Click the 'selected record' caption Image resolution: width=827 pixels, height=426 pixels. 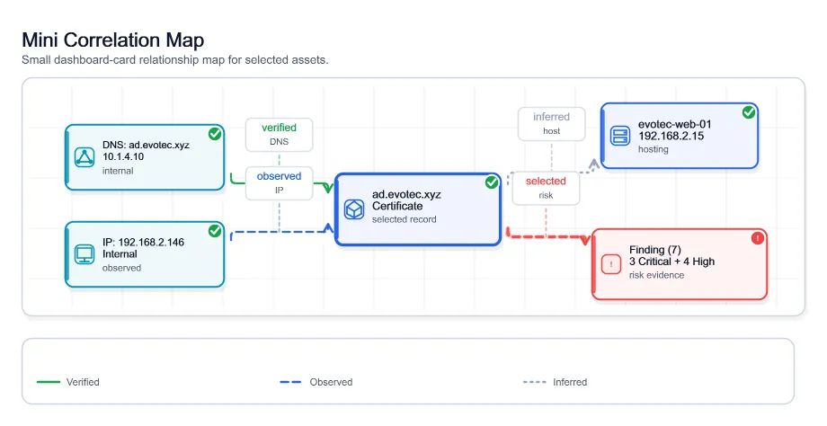404,219
